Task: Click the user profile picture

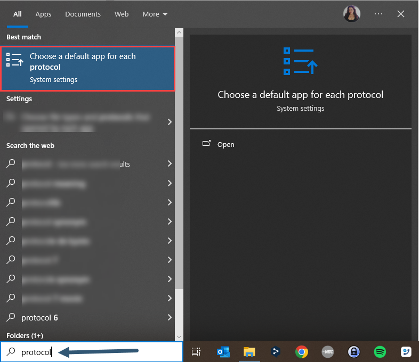Action: pos(352,14)
